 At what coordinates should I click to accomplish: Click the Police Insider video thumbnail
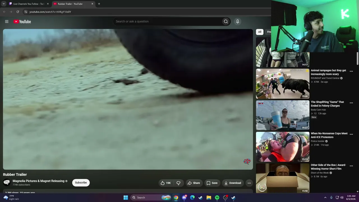[x=283, y=147]
